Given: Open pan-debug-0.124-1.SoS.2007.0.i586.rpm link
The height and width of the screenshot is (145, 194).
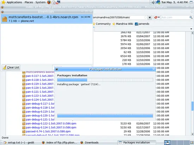Looking at the screenshot, I should pos(51,127).
